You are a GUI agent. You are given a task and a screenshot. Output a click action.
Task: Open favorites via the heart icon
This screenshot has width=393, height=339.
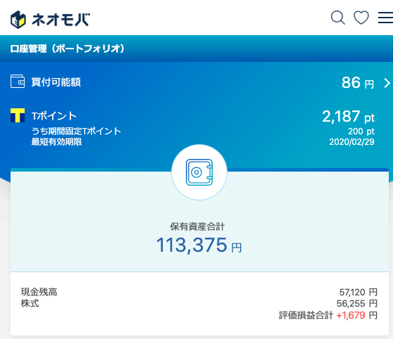(361, 18)
